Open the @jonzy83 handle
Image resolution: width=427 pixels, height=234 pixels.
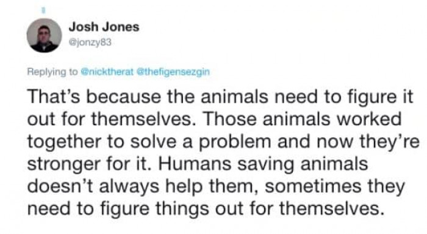click(90, 43)
